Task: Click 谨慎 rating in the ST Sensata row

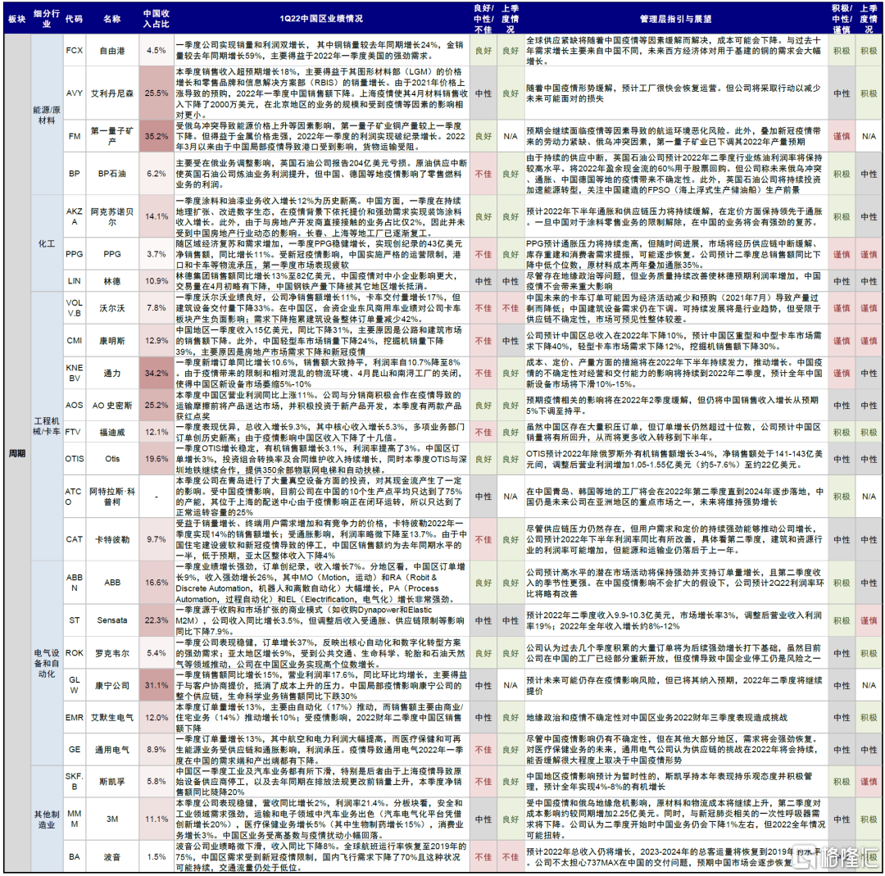Action: click(x=869, y=620)
